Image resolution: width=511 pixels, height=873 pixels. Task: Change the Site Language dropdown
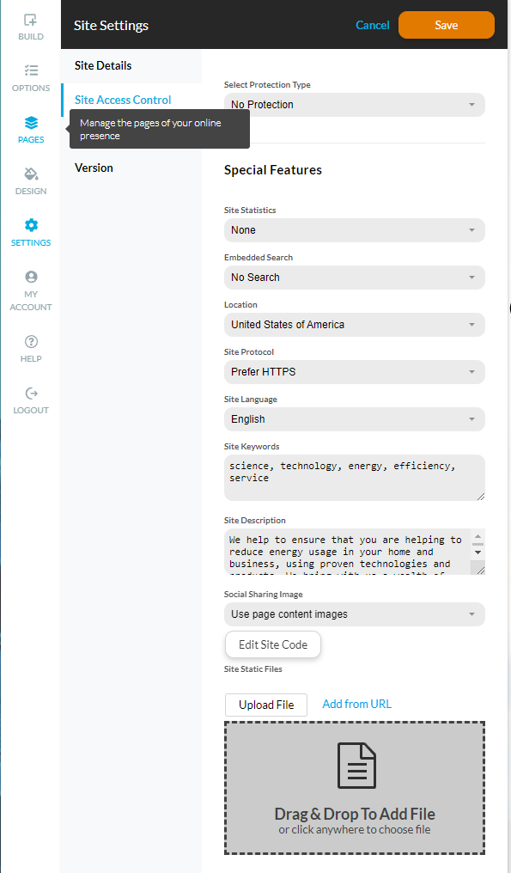pos(355,419)
